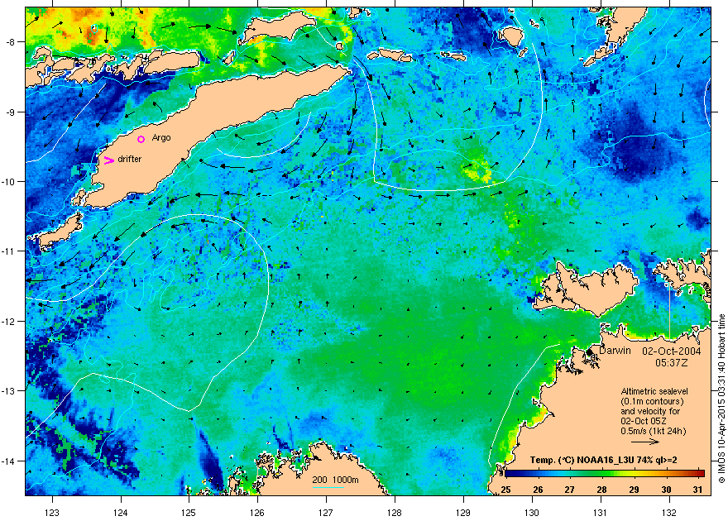Screen dimensions: 728x521
Task: Click latitude axis label -9
Action: (10, 112)
